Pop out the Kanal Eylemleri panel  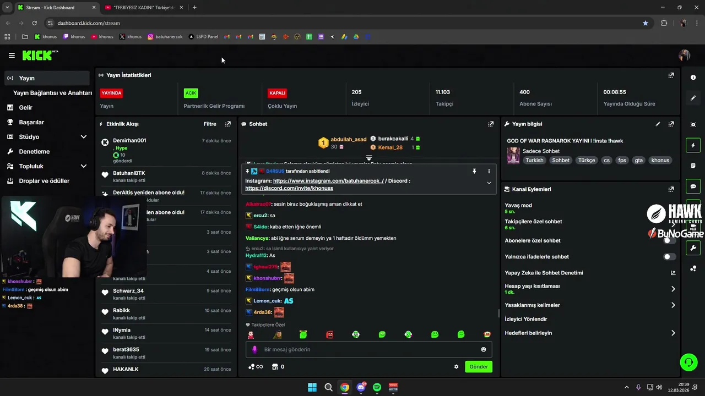(x=671, y=189)
